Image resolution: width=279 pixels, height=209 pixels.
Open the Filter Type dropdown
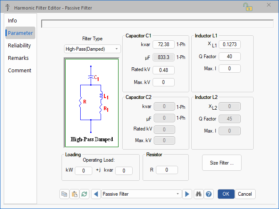tap(92, 49)
